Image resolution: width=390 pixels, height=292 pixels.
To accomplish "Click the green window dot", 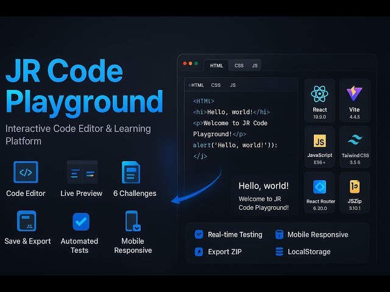I will pos(196,63).
